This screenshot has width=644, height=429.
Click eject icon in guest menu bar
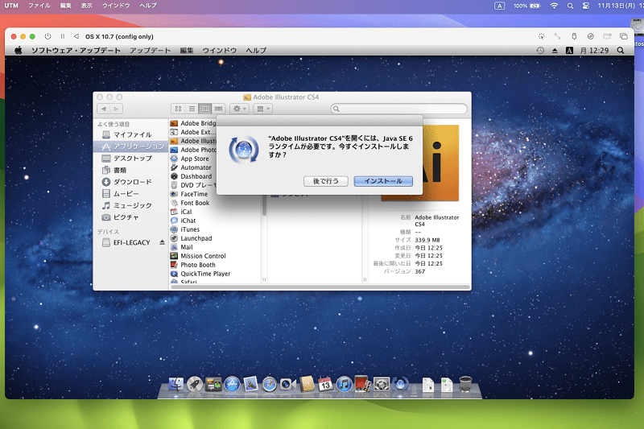[x=555, y=51]
